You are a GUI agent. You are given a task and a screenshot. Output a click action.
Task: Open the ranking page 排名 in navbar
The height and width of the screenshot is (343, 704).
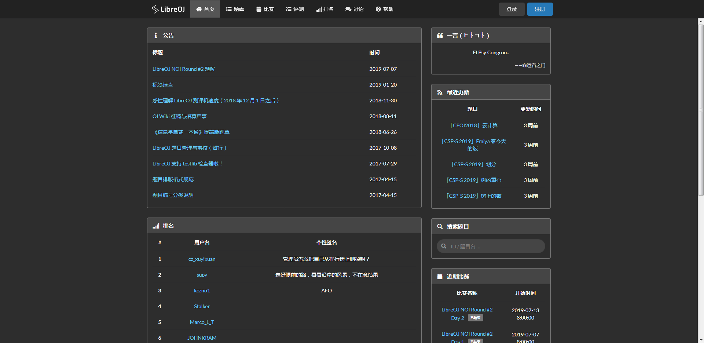click(x=324, y=9)
